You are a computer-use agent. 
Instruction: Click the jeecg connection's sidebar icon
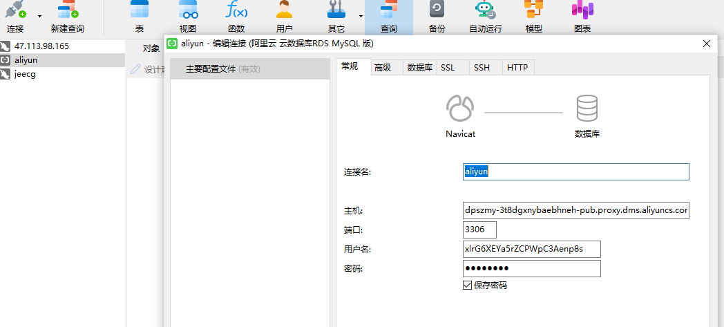coord(6,74)
